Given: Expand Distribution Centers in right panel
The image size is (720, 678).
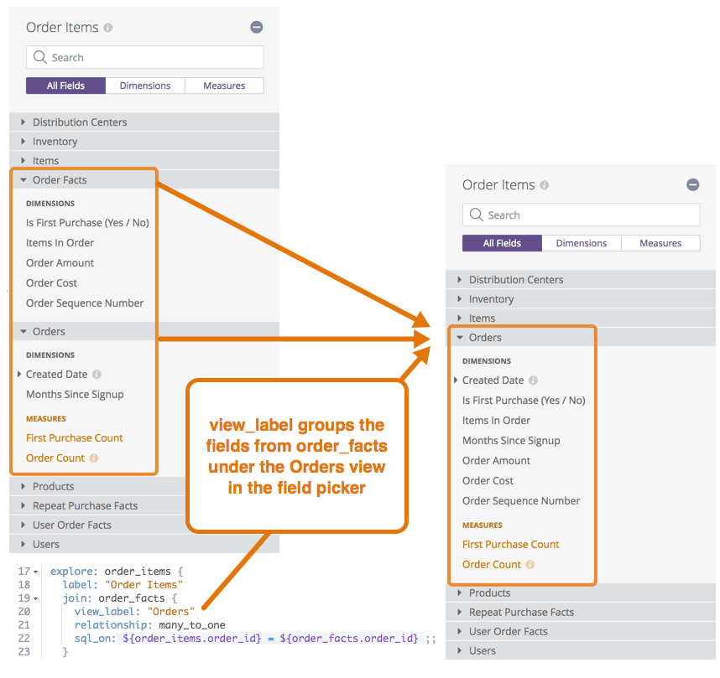Looking at the screenshot, I should point(581,279).
